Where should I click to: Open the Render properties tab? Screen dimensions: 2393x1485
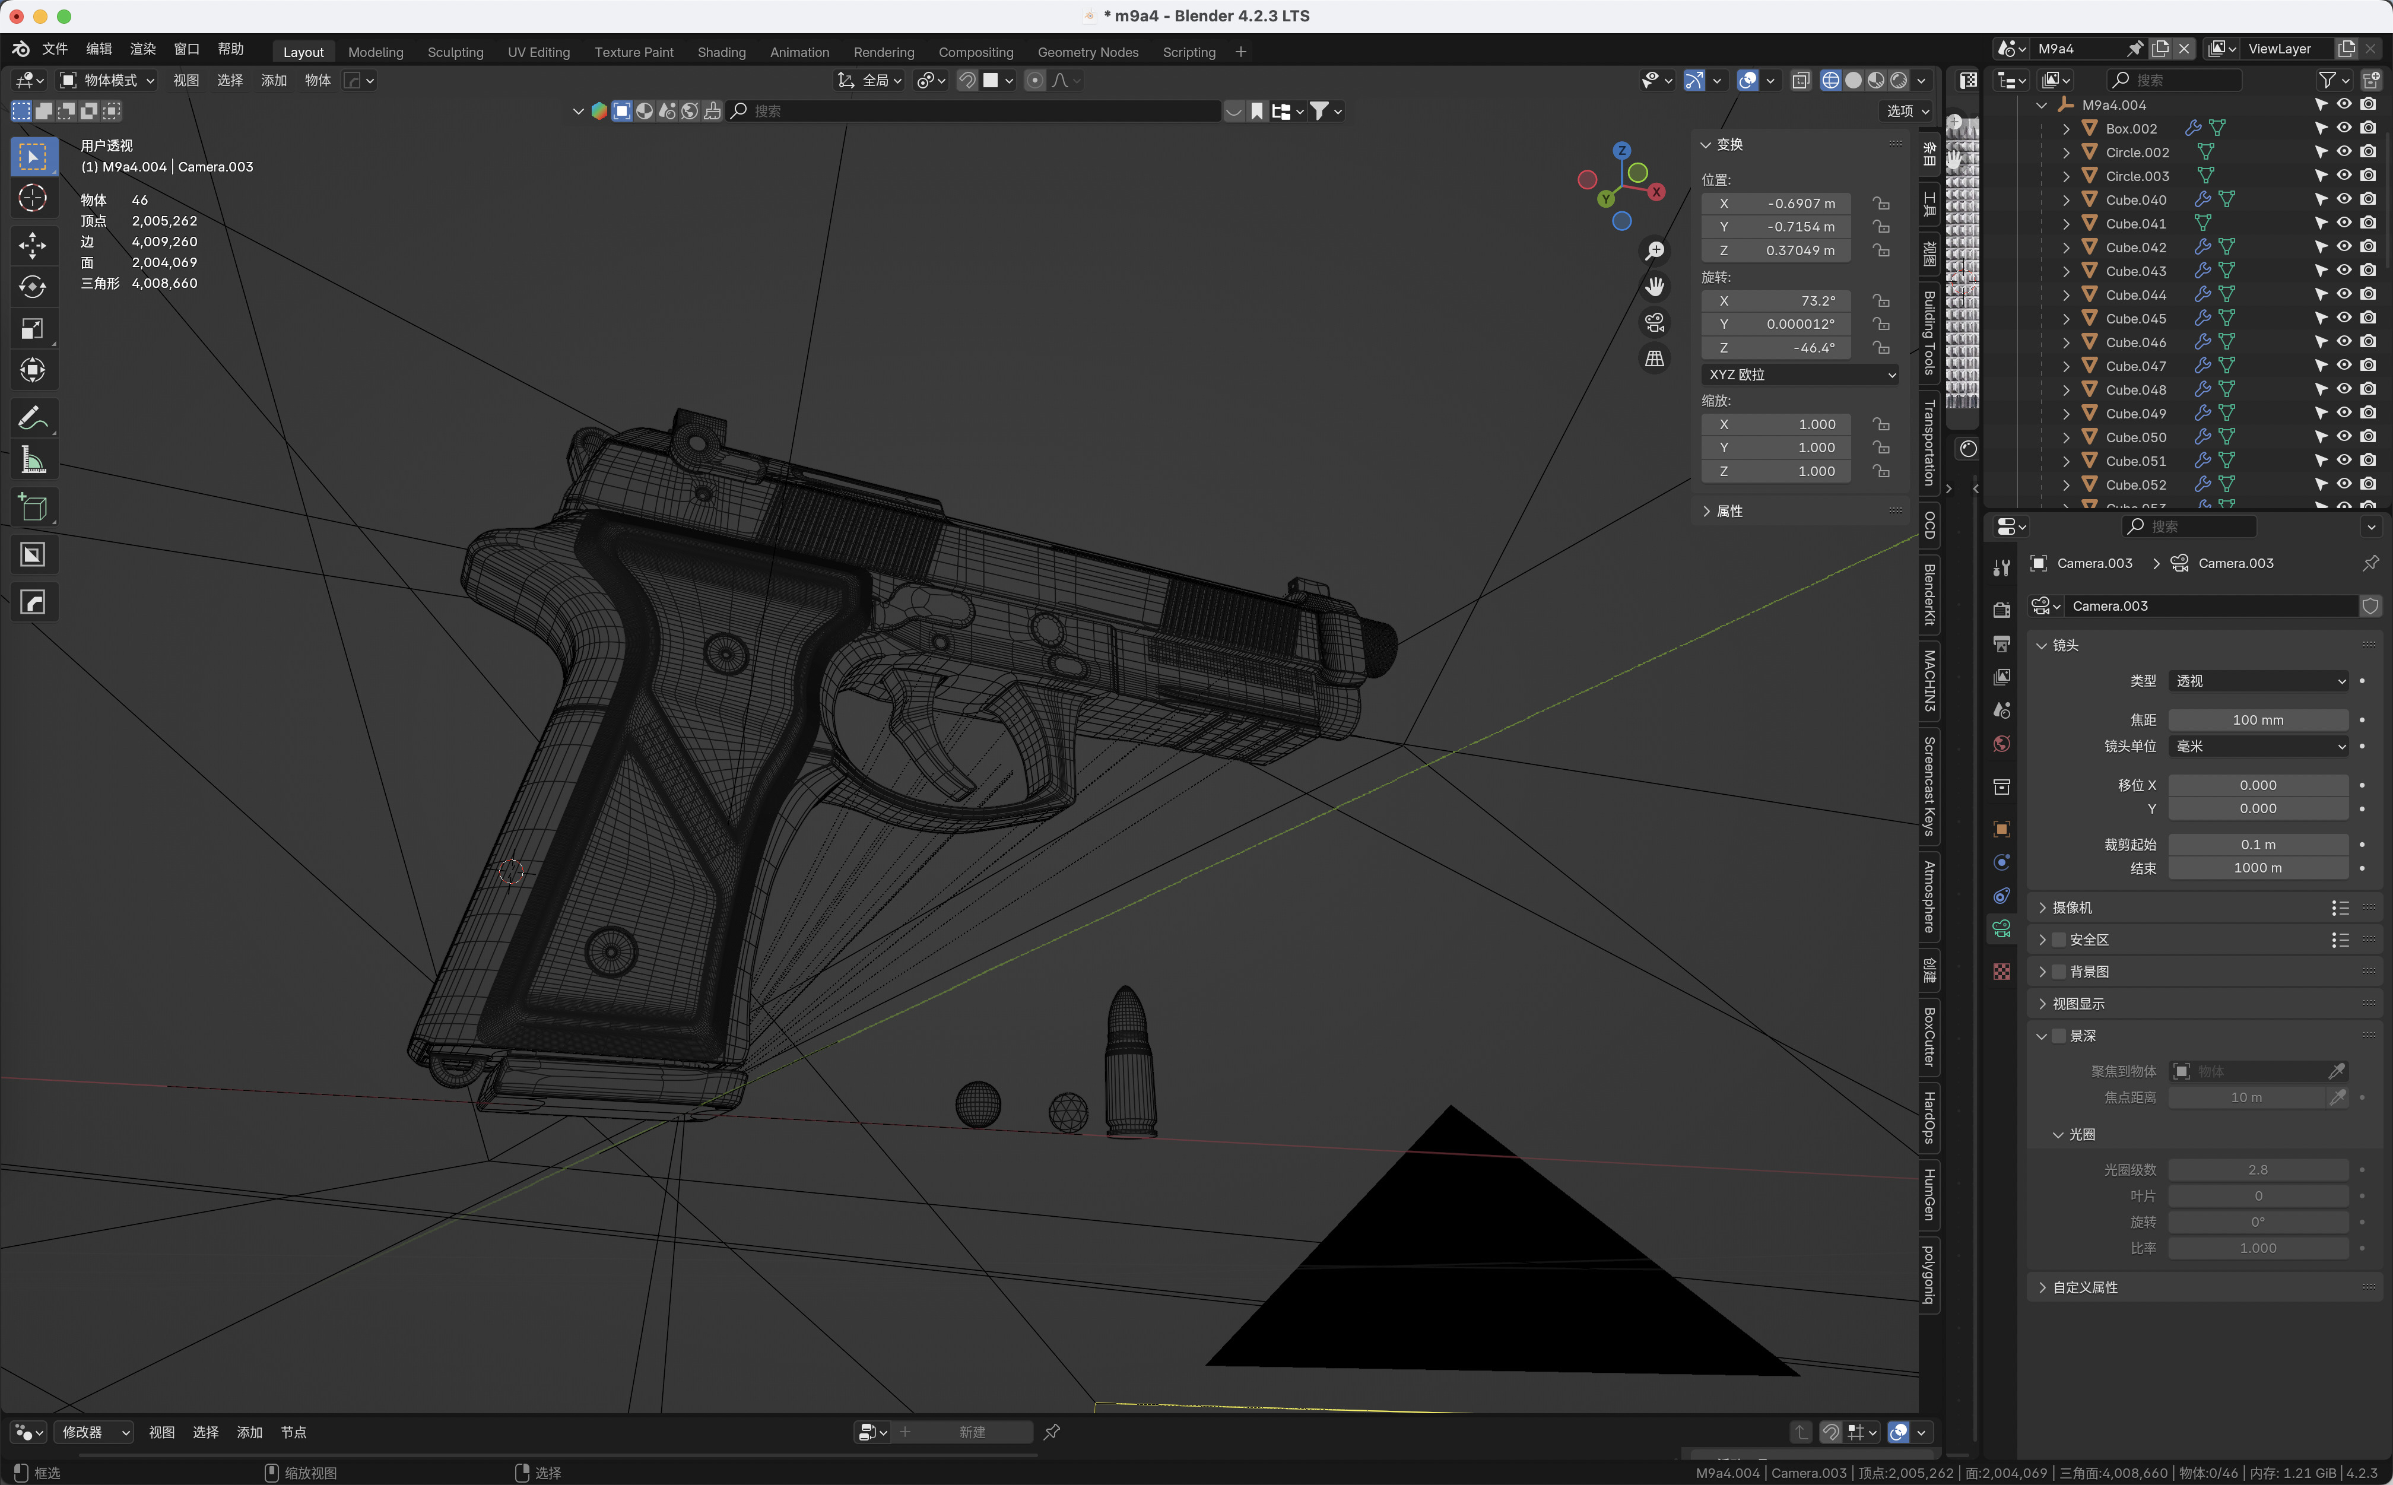(x=2001, y=610)
